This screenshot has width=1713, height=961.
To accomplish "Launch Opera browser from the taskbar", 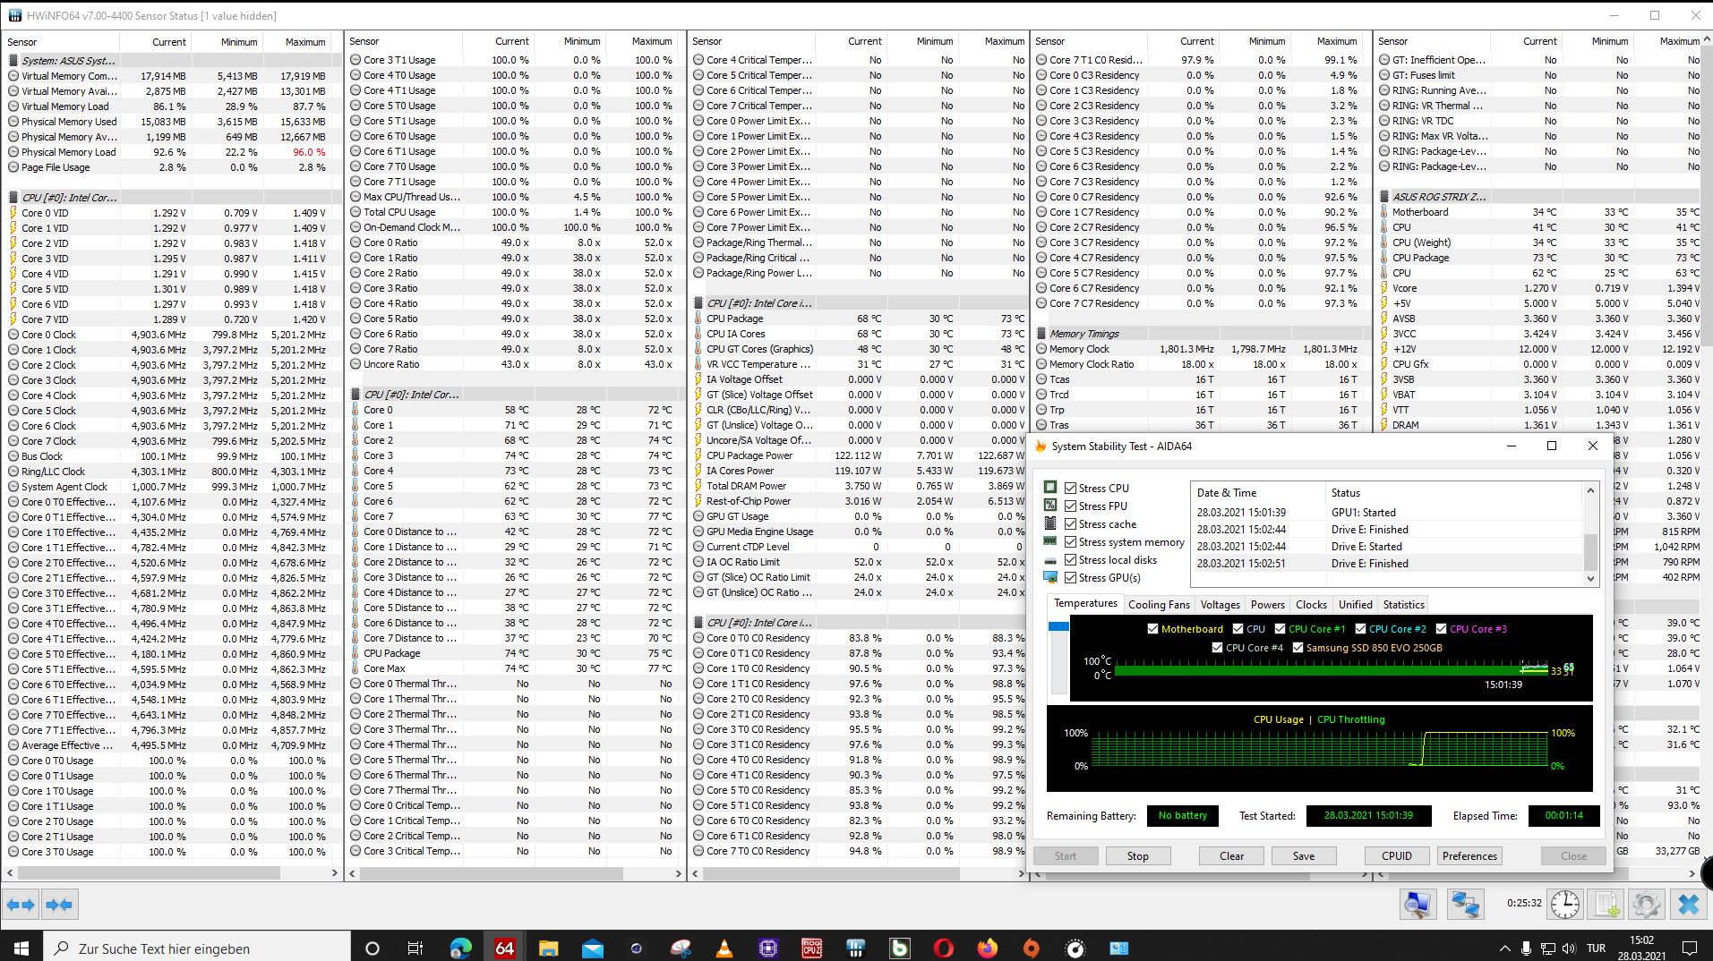I will tap(944, 948).
